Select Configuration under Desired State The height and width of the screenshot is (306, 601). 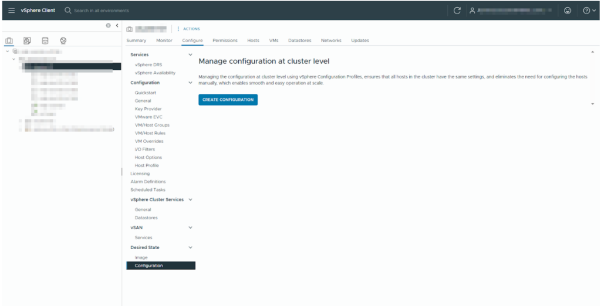tap(161, 266)
